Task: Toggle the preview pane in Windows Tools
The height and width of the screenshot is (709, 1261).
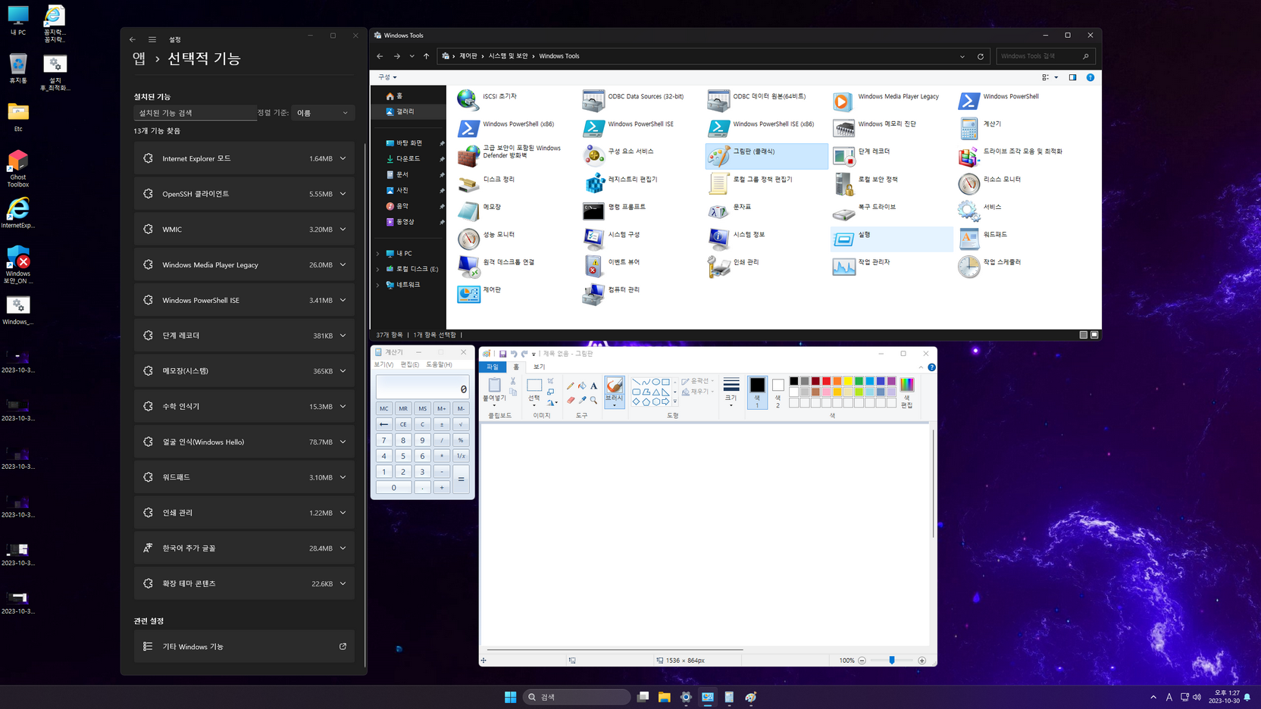Action: [x=1072, y=77]
